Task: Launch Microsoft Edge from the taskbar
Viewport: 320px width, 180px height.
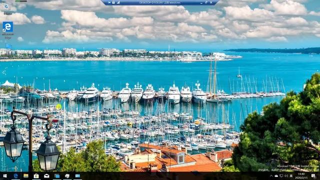Action: pos(15,175)
